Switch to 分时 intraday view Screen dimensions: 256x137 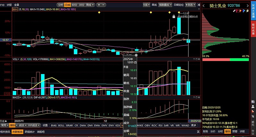[60, 5]
